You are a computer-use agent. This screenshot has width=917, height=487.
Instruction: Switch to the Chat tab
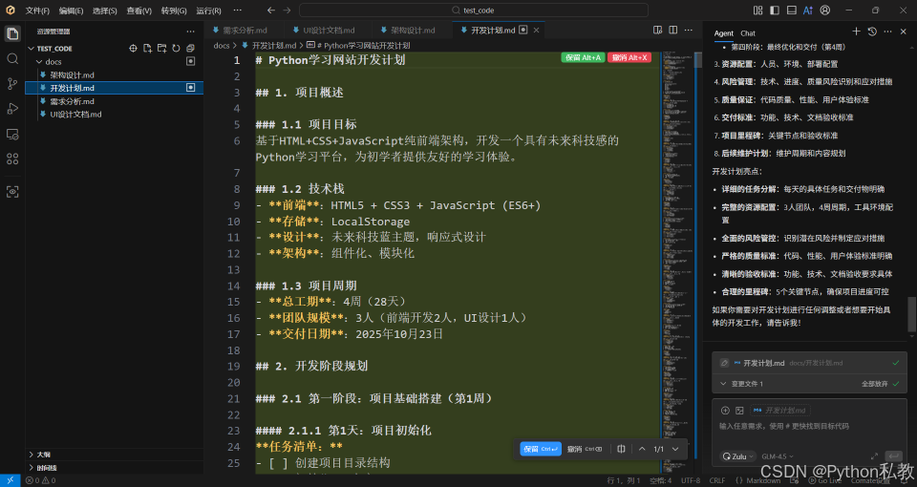[x=748, y=33]
